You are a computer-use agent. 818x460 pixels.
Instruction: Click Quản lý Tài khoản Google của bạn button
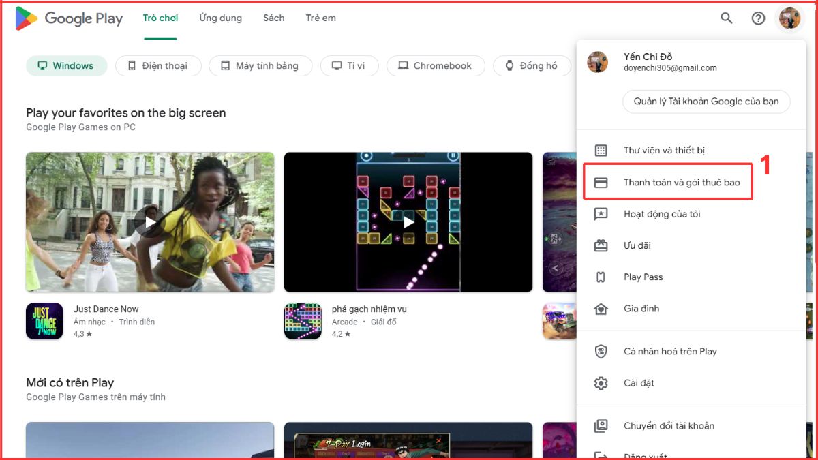tap(706, 102)
